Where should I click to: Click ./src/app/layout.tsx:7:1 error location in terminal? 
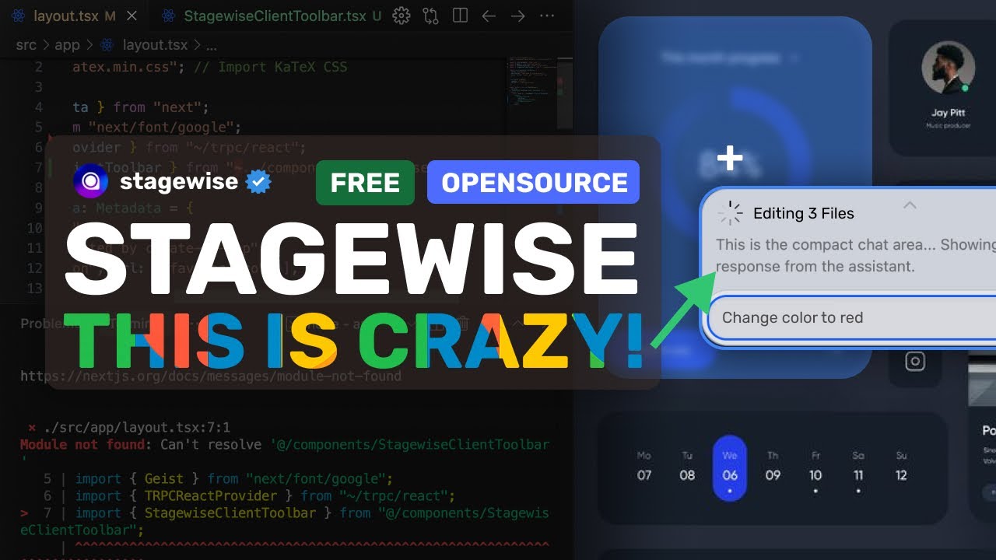[x=137, y=427]
